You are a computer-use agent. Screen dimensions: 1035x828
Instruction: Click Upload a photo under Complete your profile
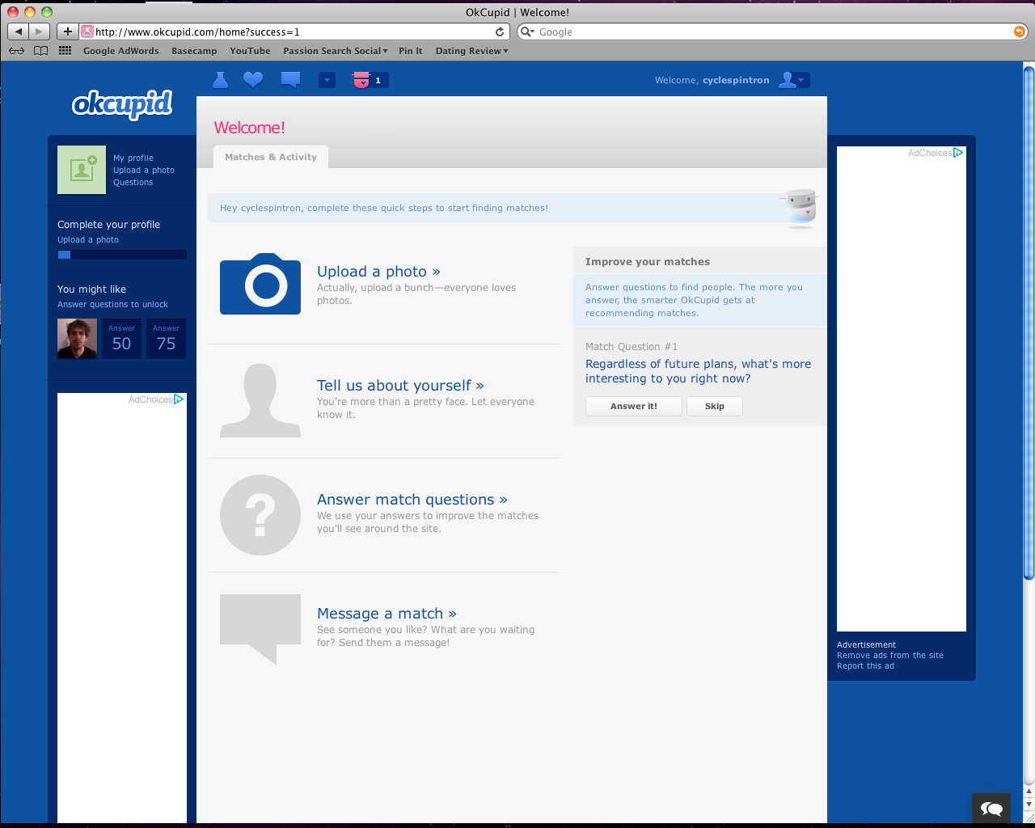point(88,240)
